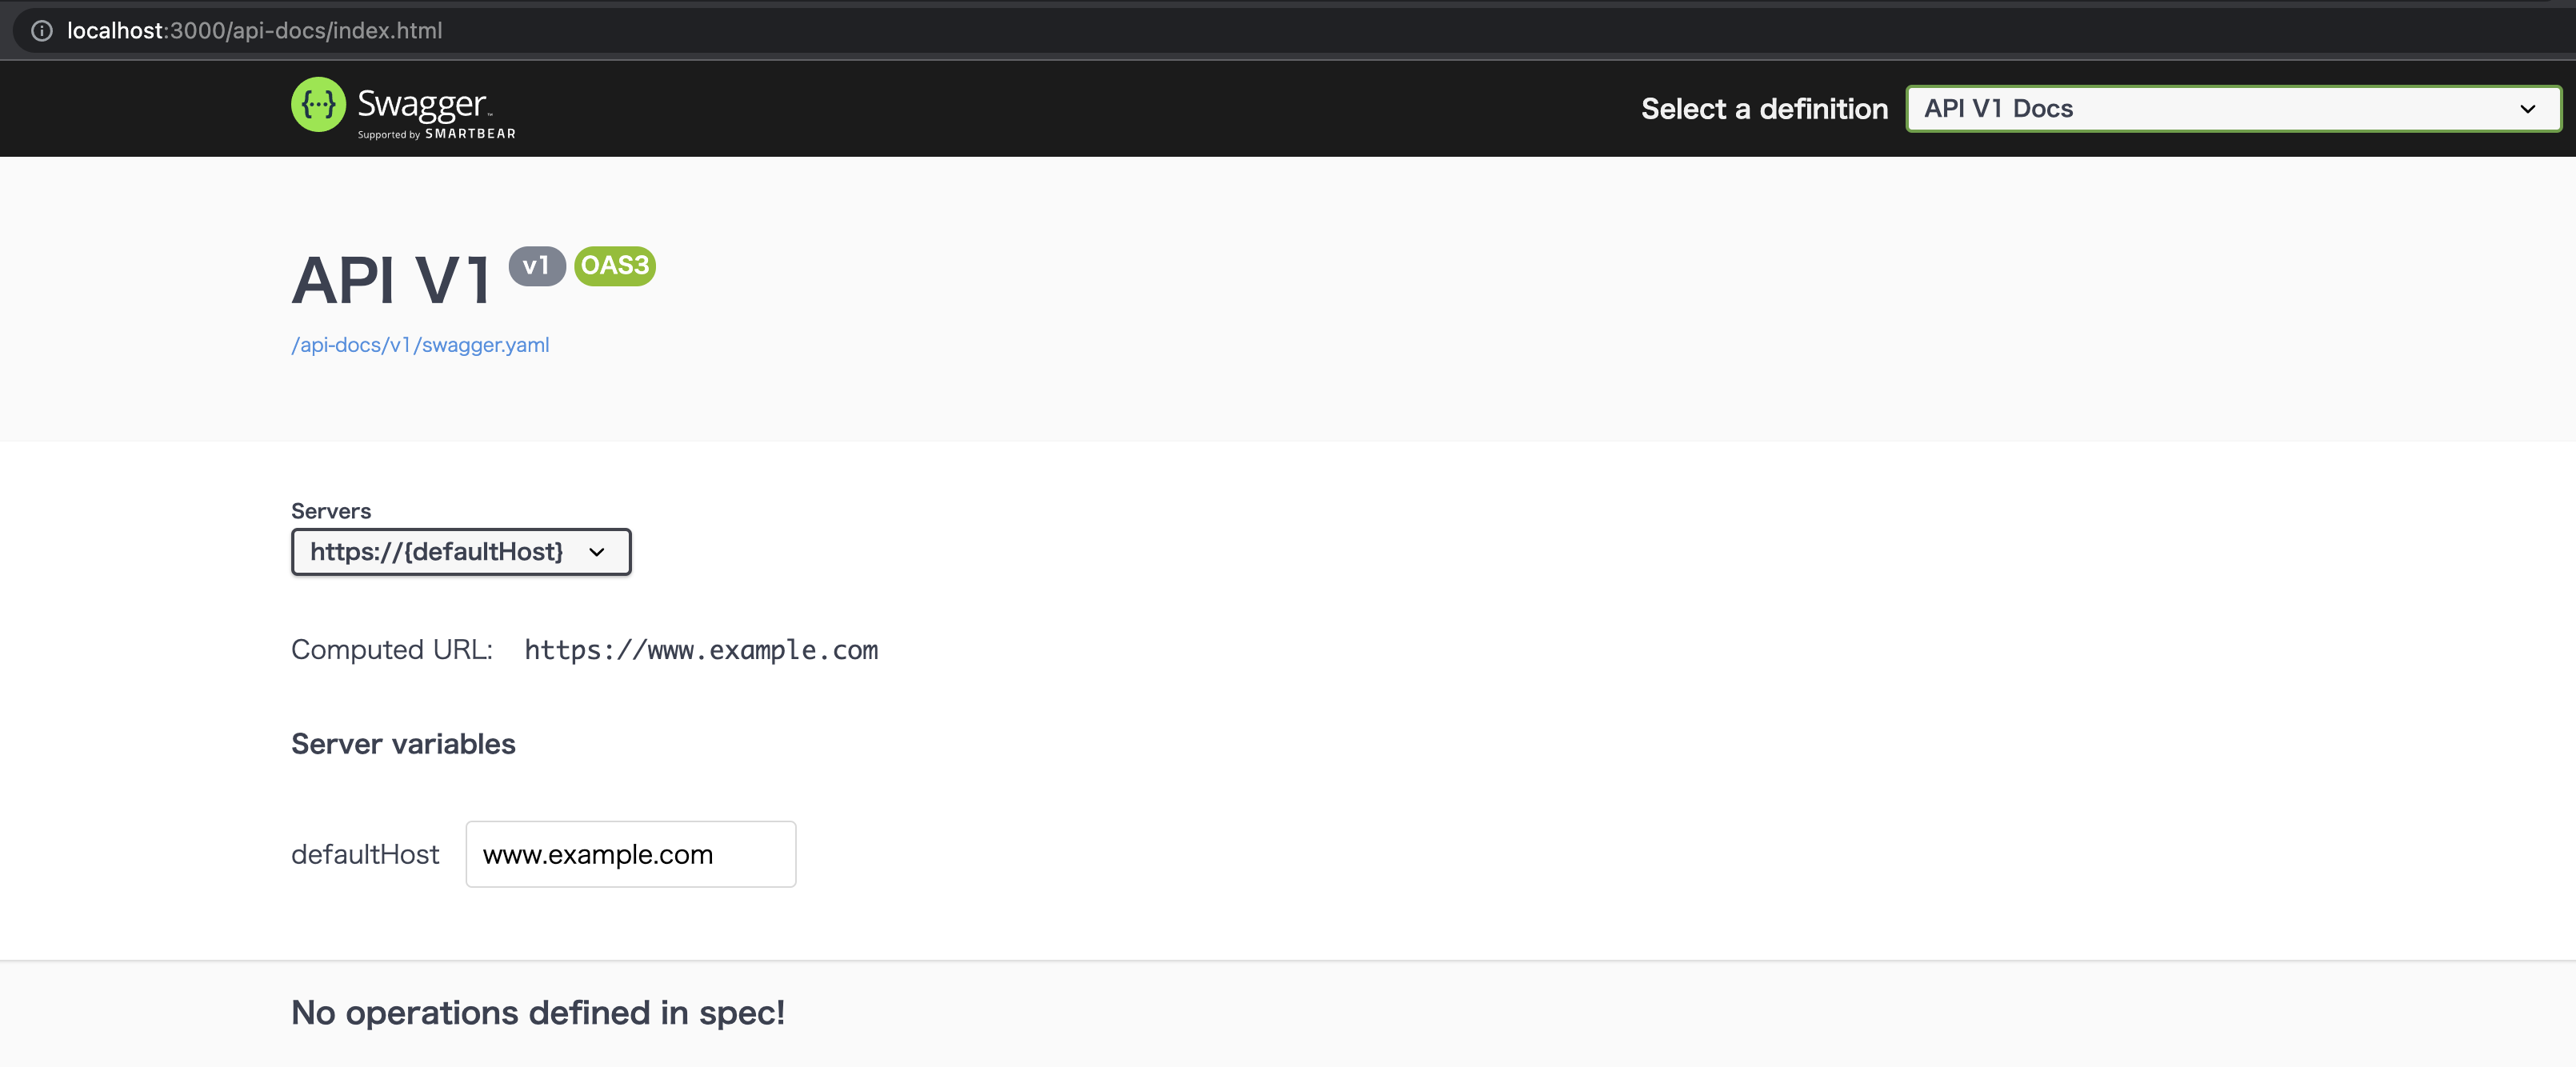Viewport: 2576px width, 1067px height.
Task: Click the v1 version badge
Action: (x=537, y=266)
